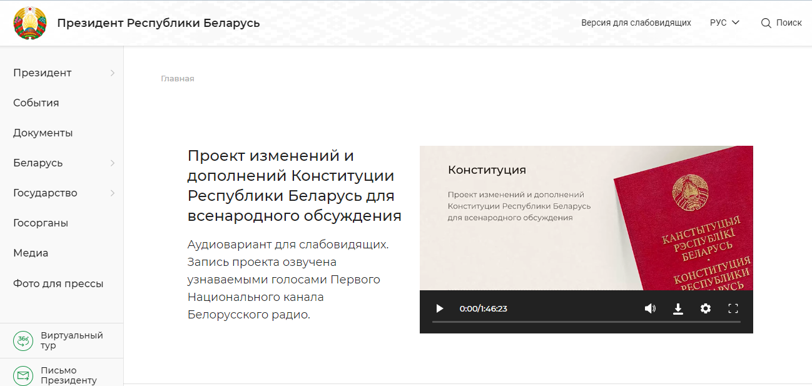Open the search magnifier icon

766,23
